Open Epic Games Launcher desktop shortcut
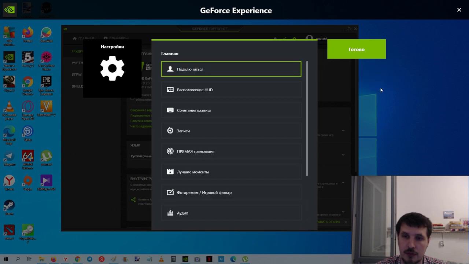 [46, 86]
